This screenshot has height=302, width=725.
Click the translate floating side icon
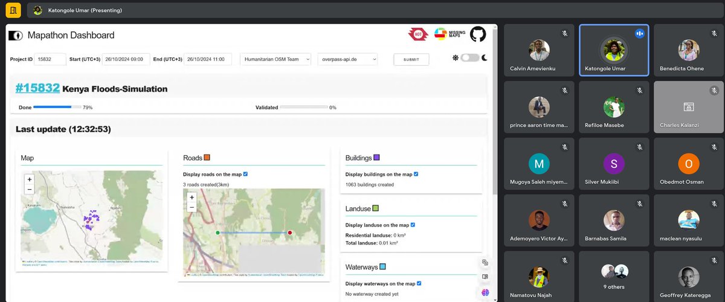point(485,262)
